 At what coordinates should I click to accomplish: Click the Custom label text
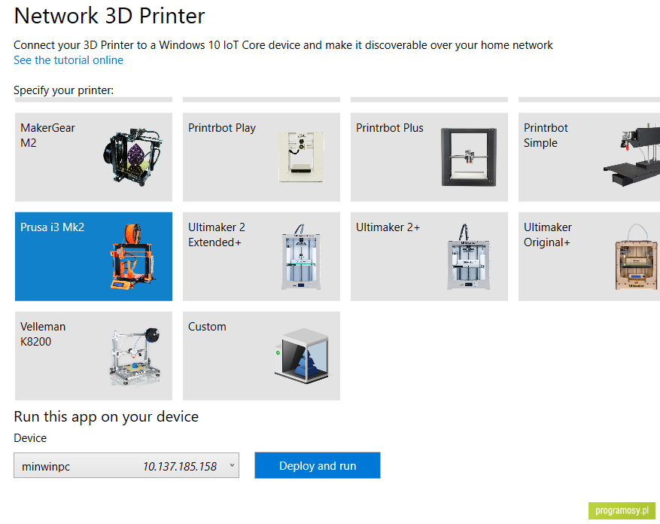pyautogui.click(x=207, y=327)
